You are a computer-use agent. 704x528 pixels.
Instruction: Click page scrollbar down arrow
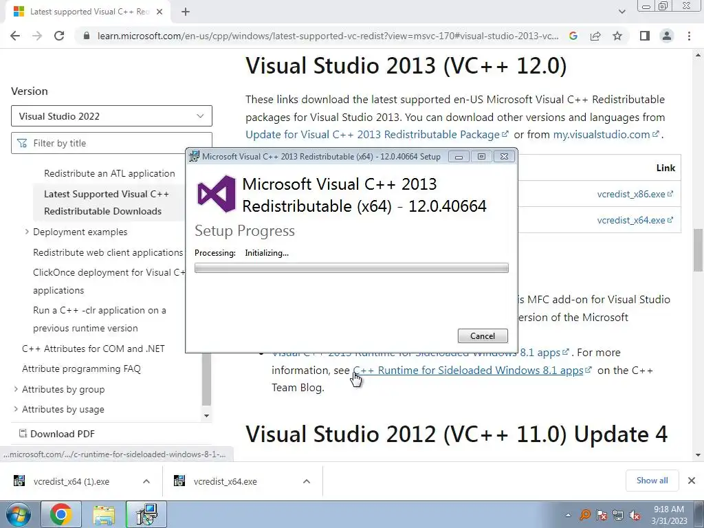tap(698, 455)
